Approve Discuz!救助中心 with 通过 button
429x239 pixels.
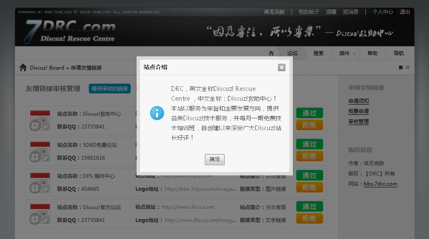(x=309, y=113)
